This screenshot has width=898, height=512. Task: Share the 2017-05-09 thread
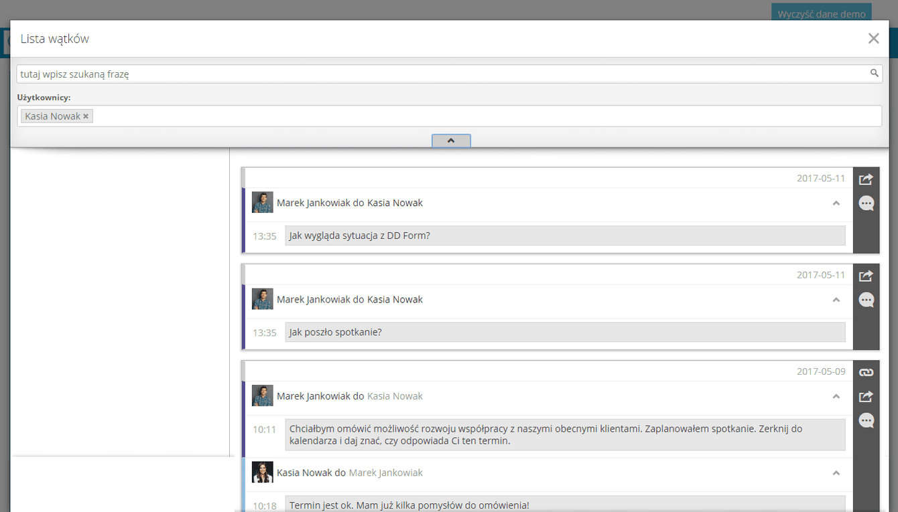[x=866, y=397]
